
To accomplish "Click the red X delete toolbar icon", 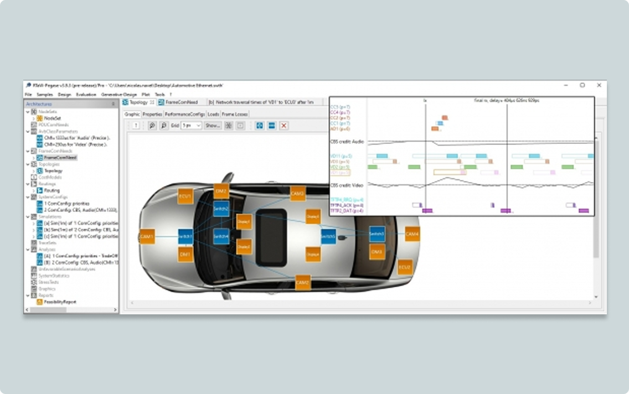I will (284, 126).
